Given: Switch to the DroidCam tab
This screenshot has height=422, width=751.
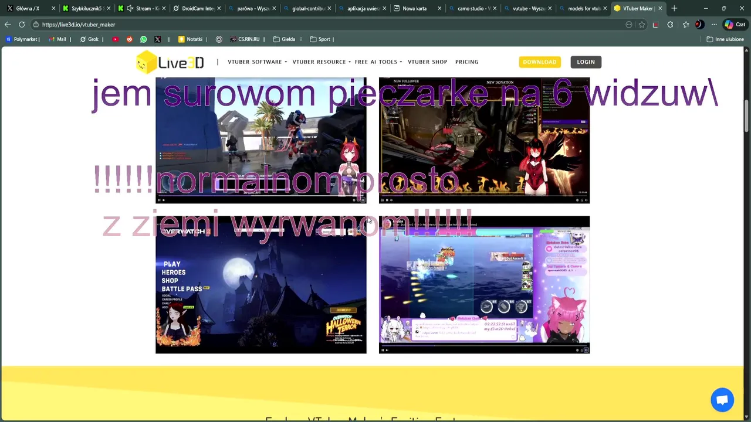Looking at the screenshot, I should click(197, 8).
